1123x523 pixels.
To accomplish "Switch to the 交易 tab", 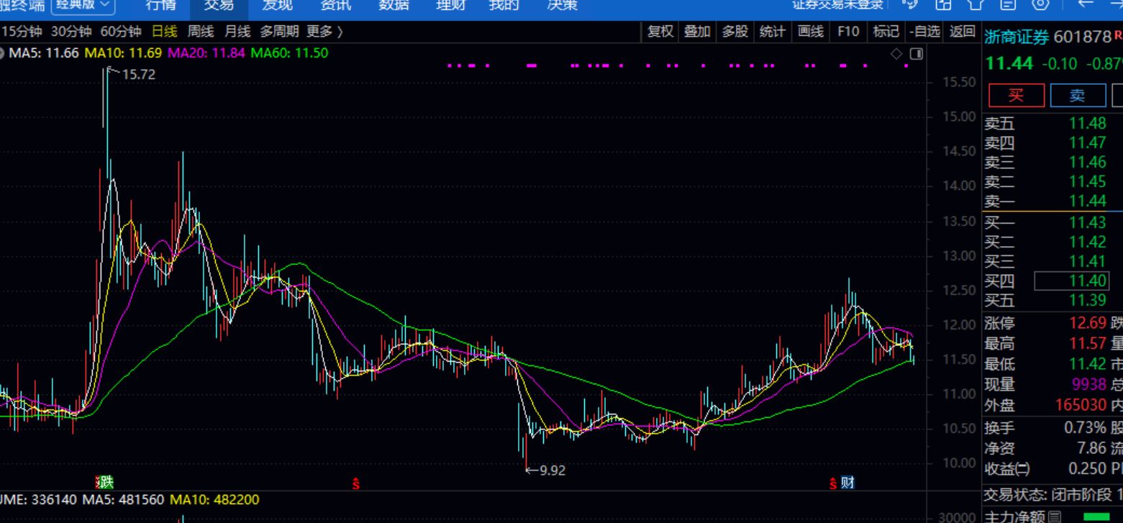I will (219, 5).
